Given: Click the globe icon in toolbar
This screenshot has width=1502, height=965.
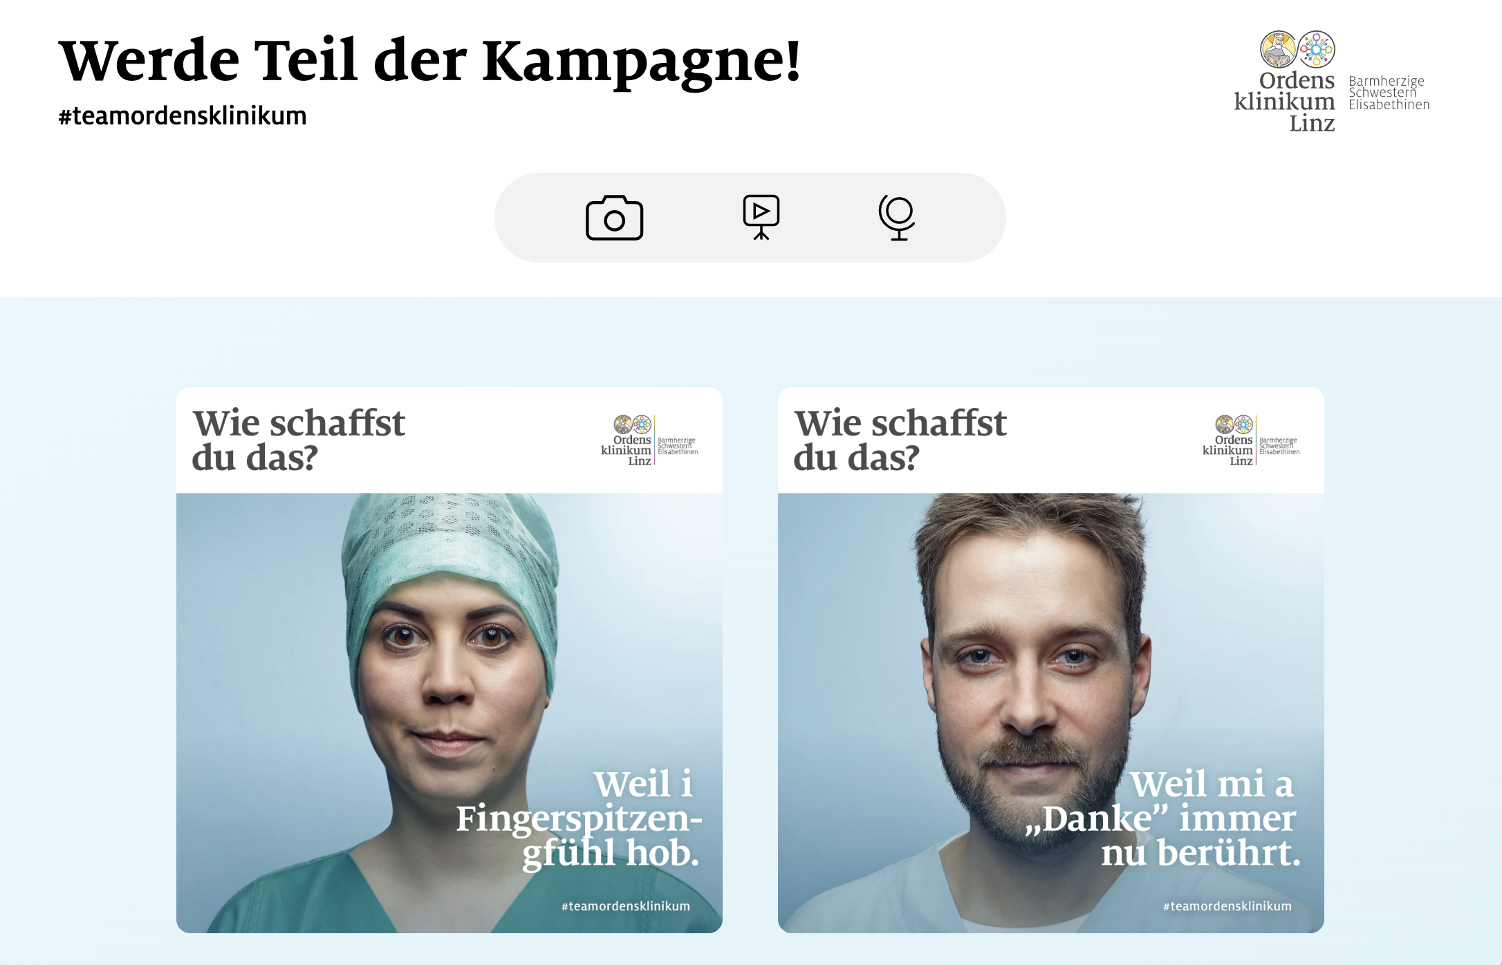Looking at the screenshot, I should pyautogui.click(x=897, y=218).
